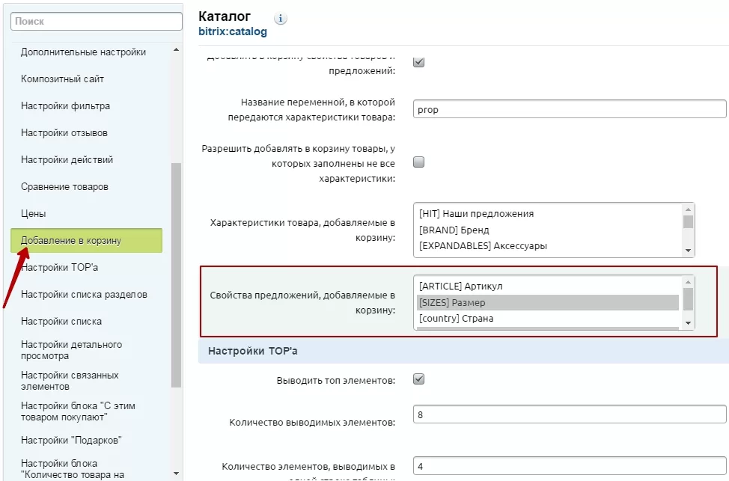Click elements per row field with 4
This screenshot has height=481, width=729.
(570, 465)
